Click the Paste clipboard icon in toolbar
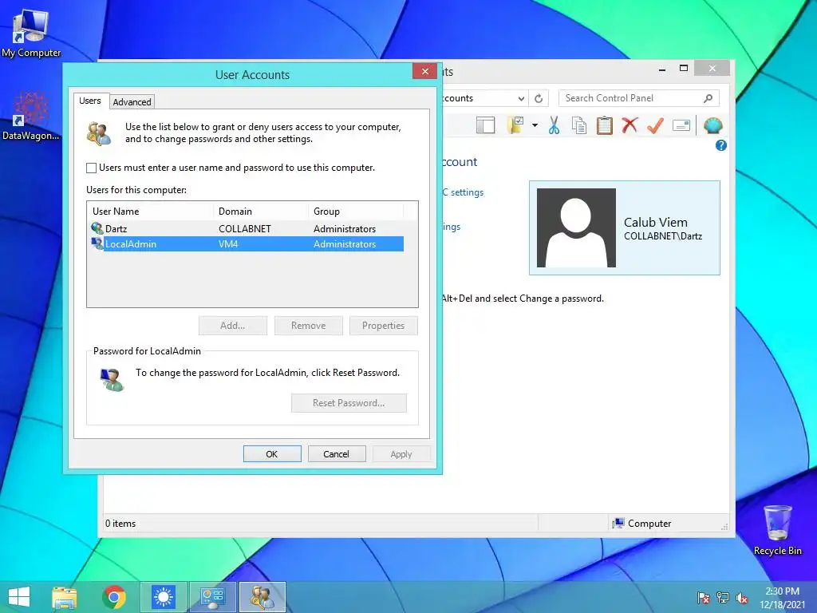Image resolution: width=817 pixels, height=613 pixels. pos(605,125)
